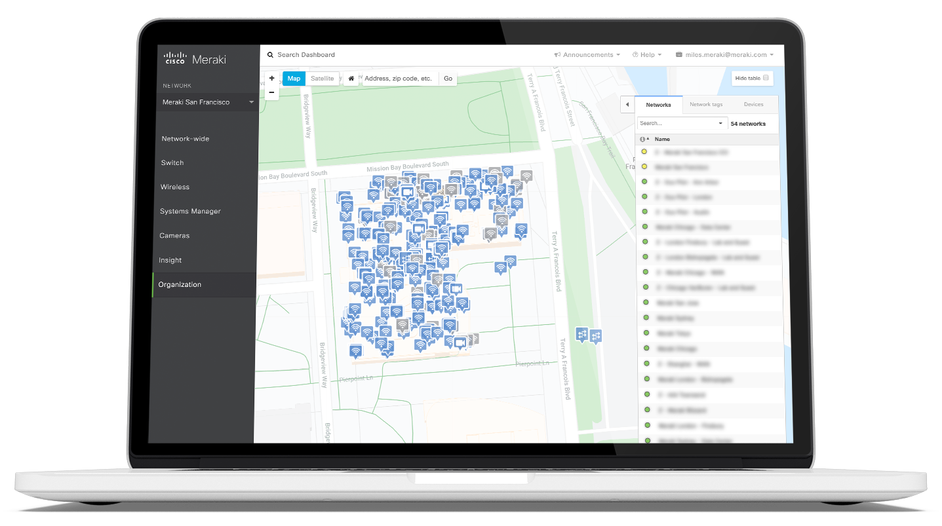
Task: Switch to Satellite view
Action: click(x=322, y=79)
